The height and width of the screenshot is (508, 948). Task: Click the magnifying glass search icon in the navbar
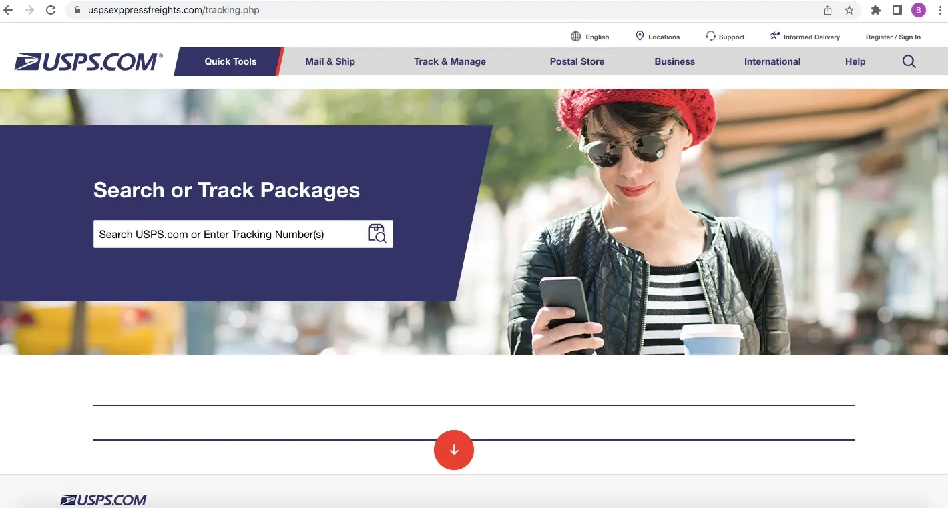click(909, 61)
